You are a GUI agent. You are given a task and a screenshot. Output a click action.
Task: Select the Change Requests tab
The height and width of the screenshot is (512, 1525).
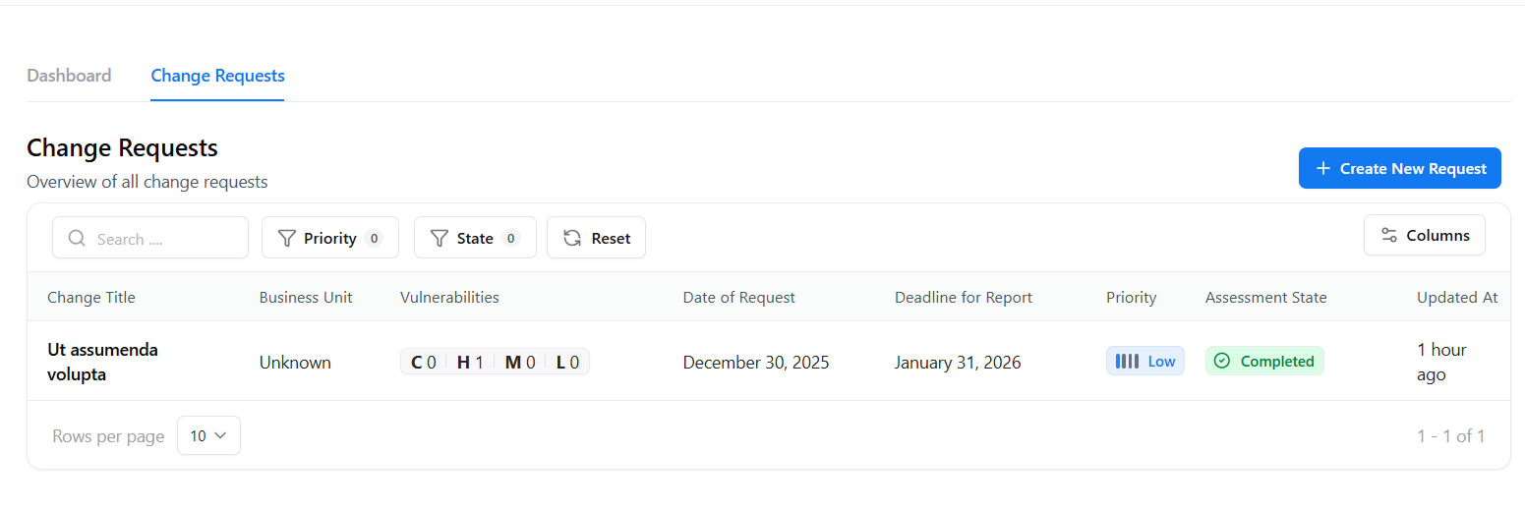click(217, 76)
